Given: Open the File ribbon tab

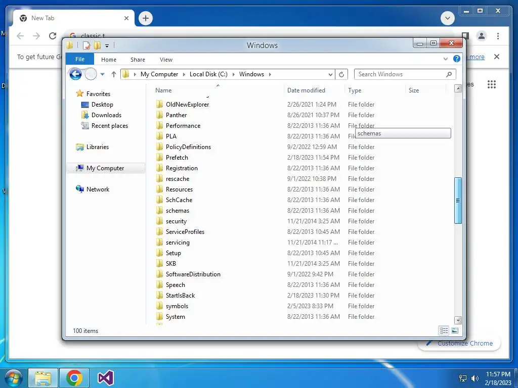Looking at the screenshot, I should pyautogui.click(x=80, y=59).
